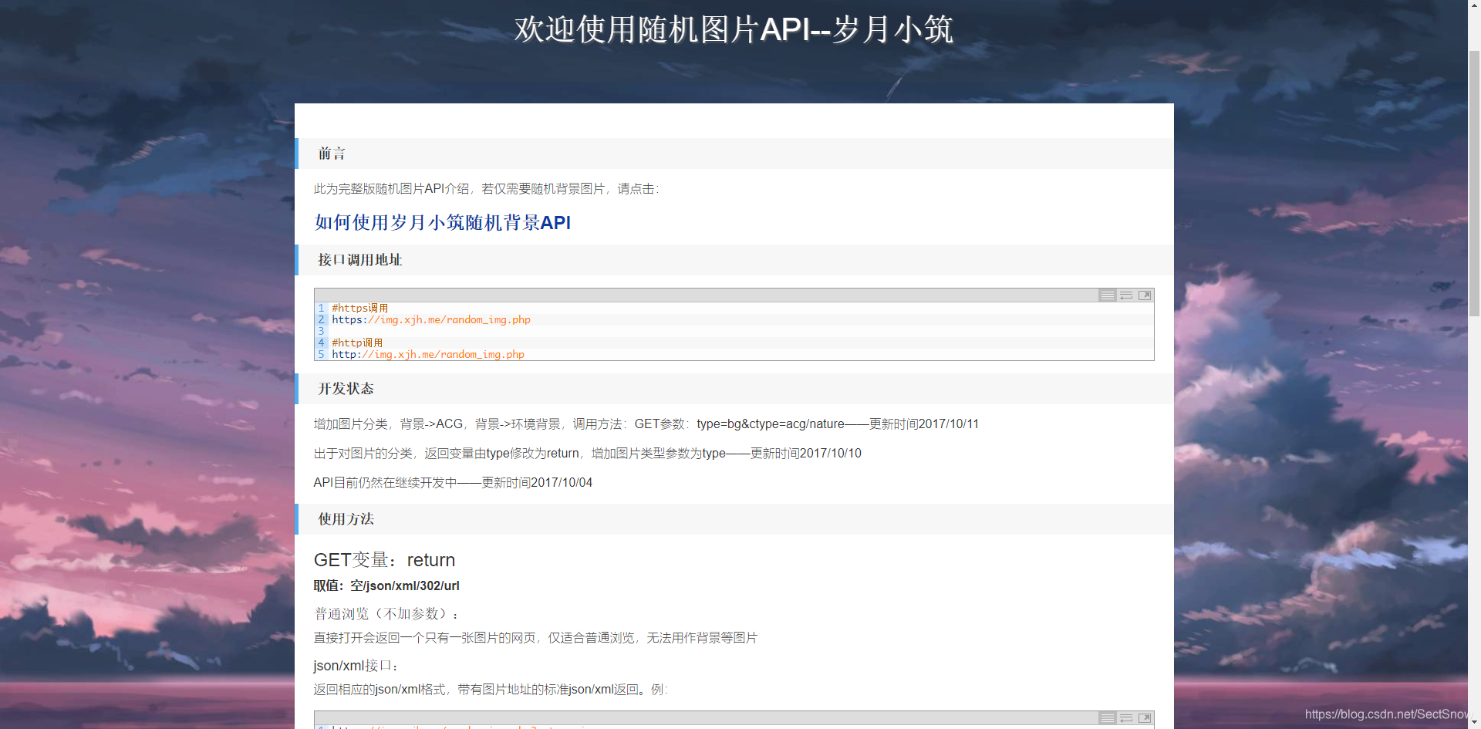Click the 使用方法 section heading
This screenshot has height=729, width=1481.
(346, 519)
